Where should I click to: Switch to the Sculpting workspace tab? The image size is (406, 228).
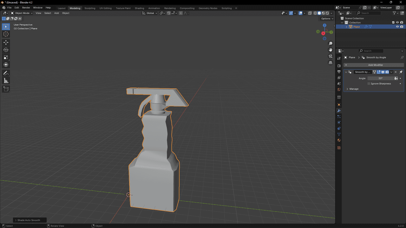click(x=90, y=8)
